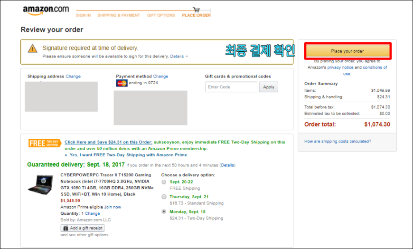
Task: Open How are shipping costs calculated
Action: [x=338, y=142]
